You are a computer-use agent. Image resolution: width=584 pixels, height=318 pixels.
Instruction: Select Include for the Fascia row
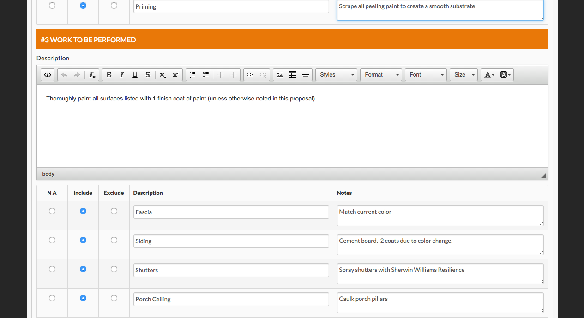(83, 211)
